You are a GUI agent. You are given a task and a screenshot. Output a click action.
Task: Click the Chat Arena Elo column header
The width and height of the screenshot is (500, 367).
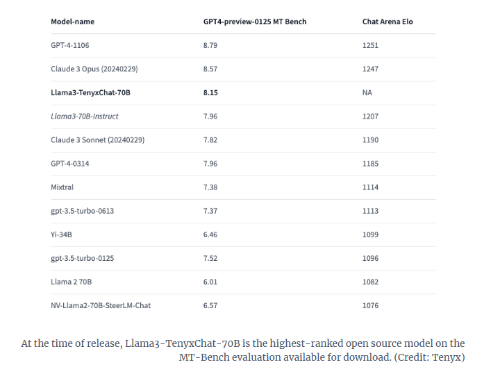coord(387,22)
